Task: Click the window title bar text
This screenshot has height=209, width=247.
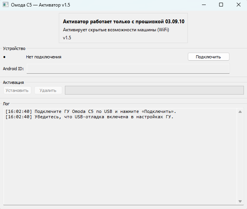Action: pos(40,5)
